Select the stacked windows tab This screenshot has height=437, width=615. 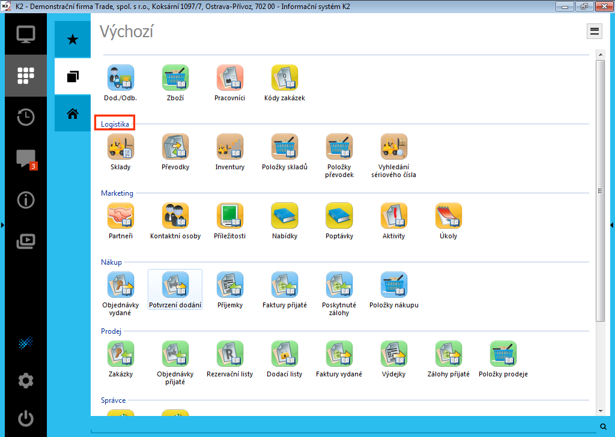pos(73,76)
